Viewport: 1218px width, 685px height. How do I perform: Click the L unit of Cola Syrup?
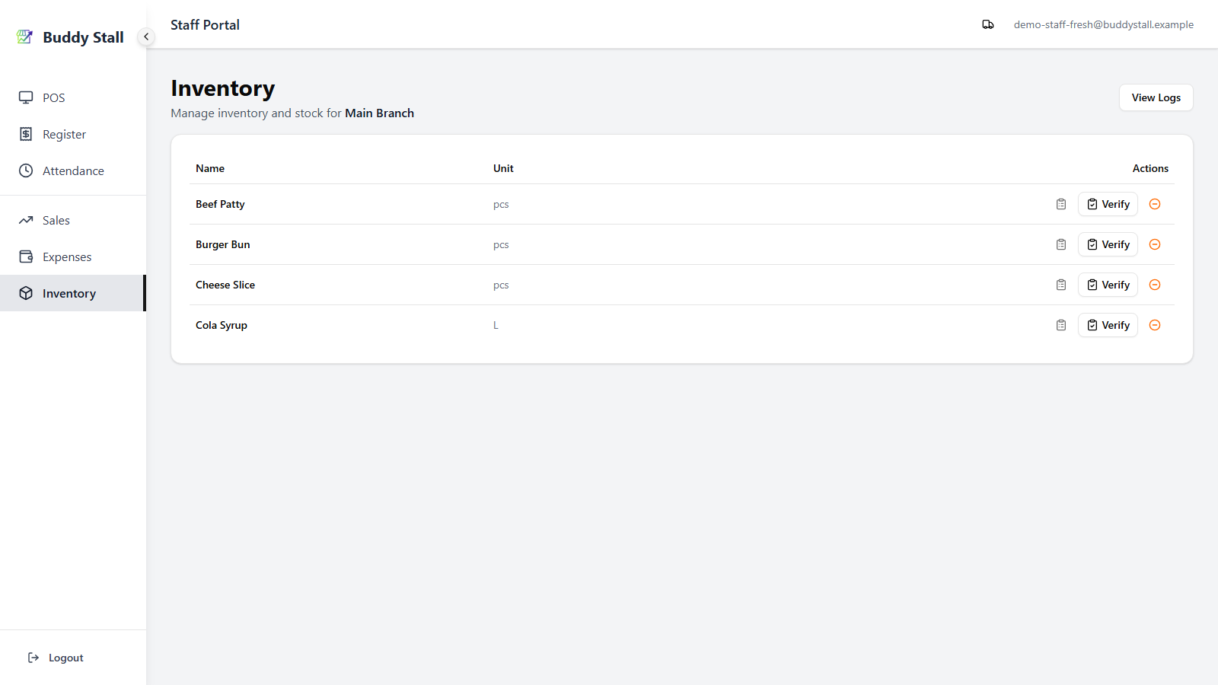pos(496,325)
